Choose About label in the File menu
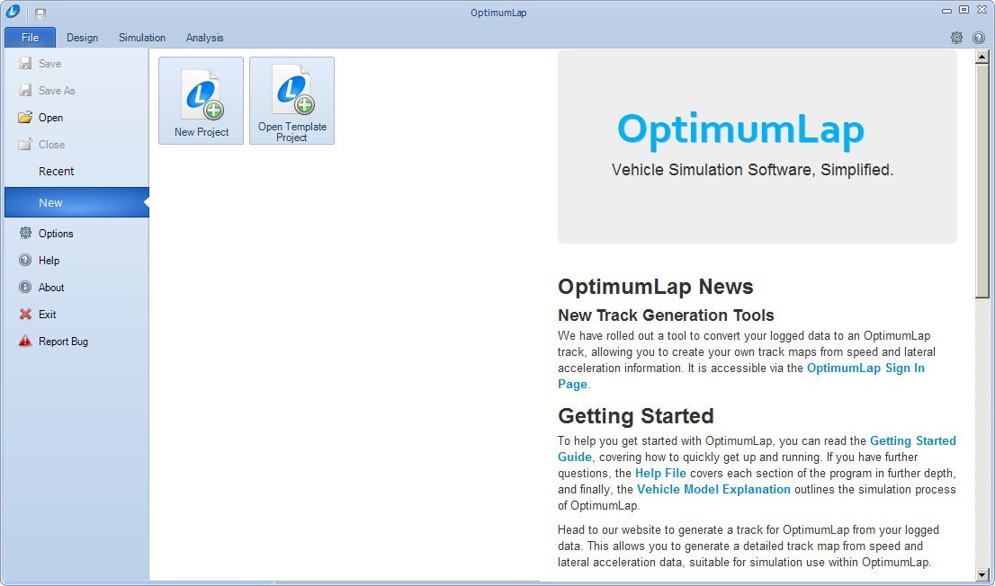The height and width of the screenshot is (586, 995). click(51, 288)
